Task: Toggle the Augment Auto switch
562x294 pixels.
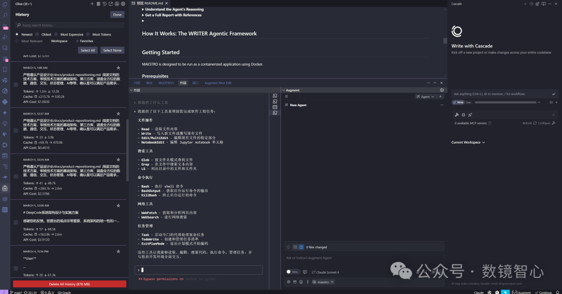Action: (292, 272)
